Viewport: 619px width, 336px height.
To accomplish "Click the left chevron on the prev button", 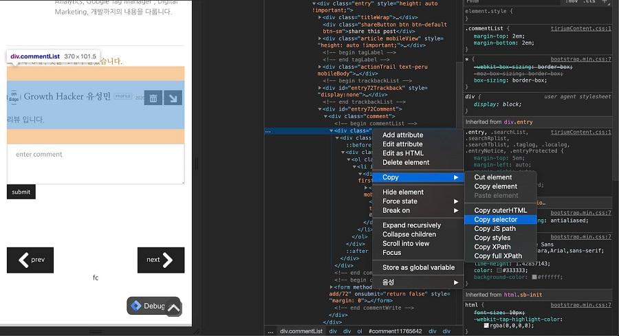I will pos(23,260).
